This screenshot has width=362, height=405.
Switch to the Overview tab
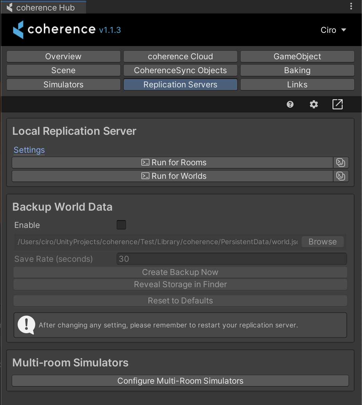(63, 57)
